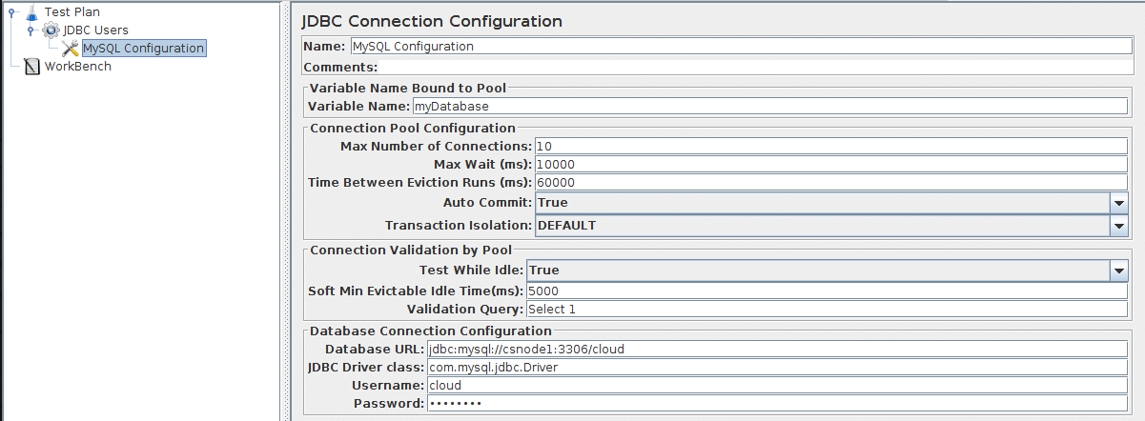
Task: Open the Transaction Isolation dropdown
Action: coord(1118,226)
